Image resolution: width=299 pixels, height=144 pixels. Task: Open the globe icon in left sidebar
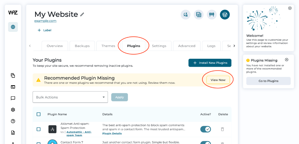tap(13, 27)
